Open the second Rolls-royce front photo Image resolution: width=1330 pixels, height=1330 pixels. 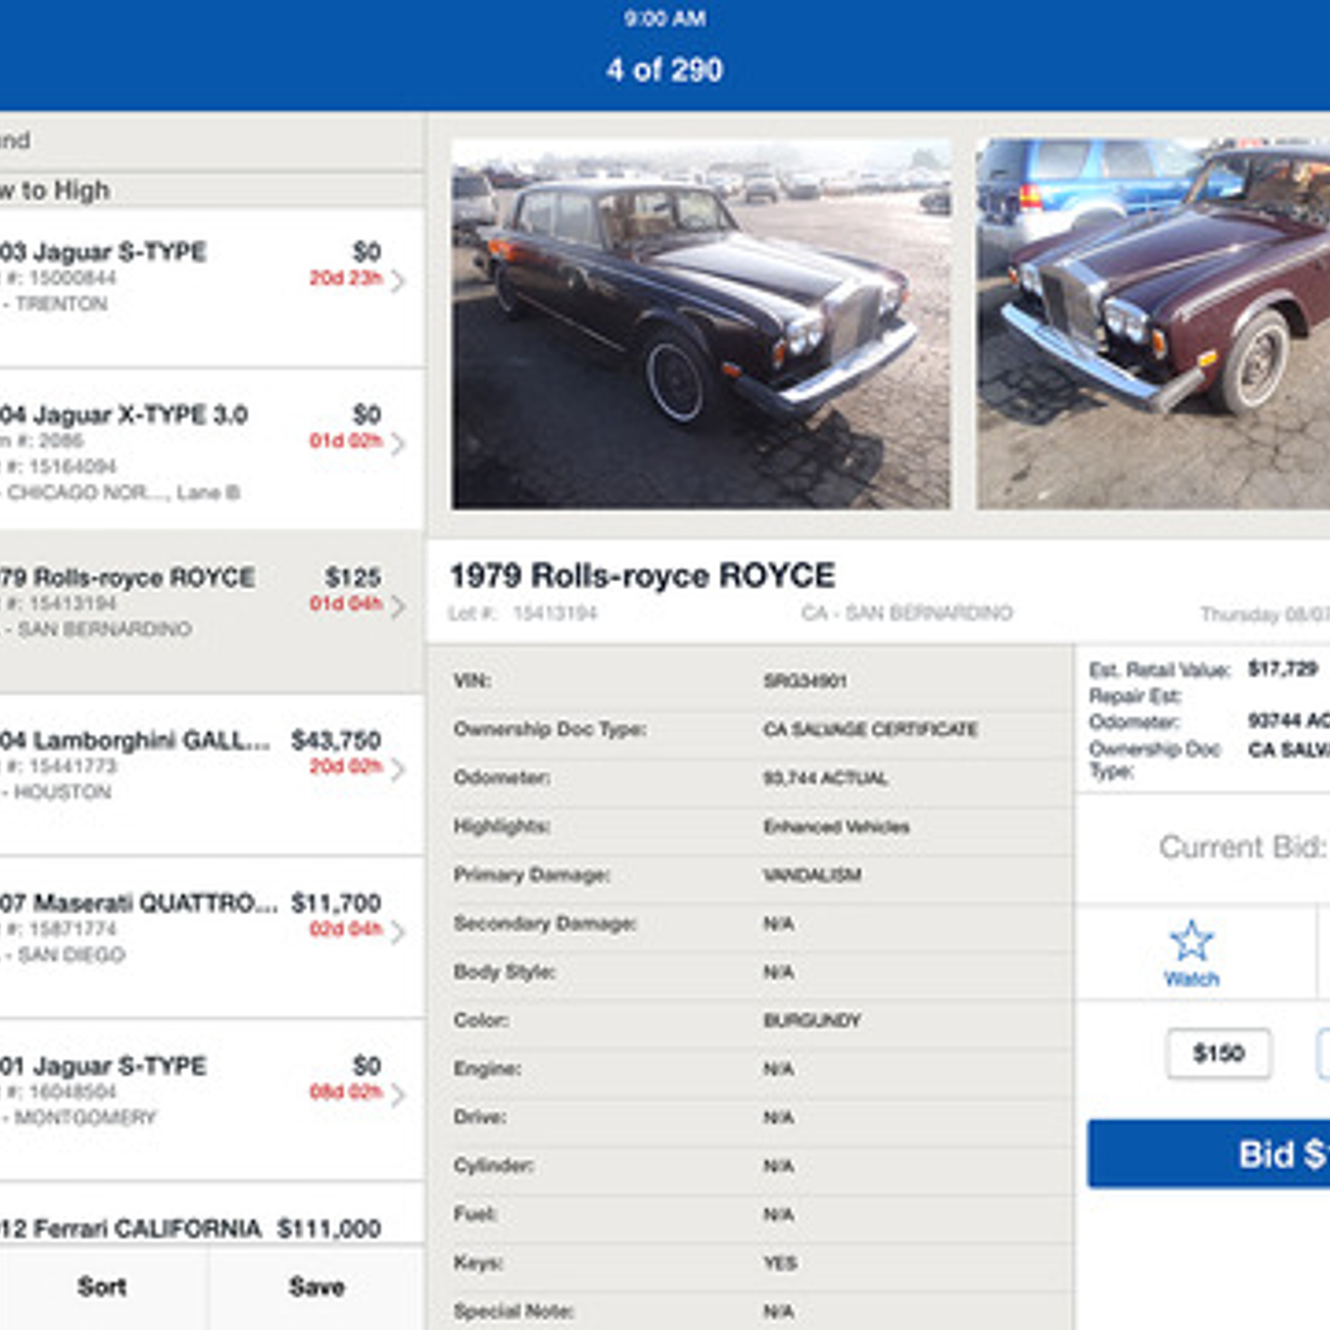pyautogui.click(x=1153, y=324)
